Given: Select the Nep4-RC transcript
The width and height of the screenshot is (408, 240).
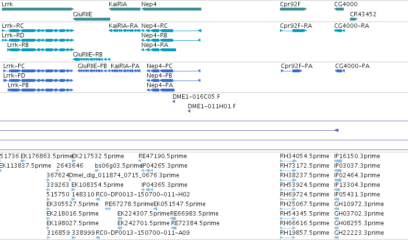Looking at the screenshot, I should 172,31.
